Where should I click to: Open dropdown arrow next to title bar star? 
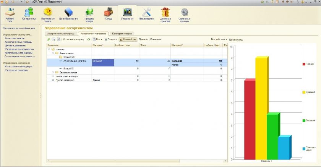22,2
